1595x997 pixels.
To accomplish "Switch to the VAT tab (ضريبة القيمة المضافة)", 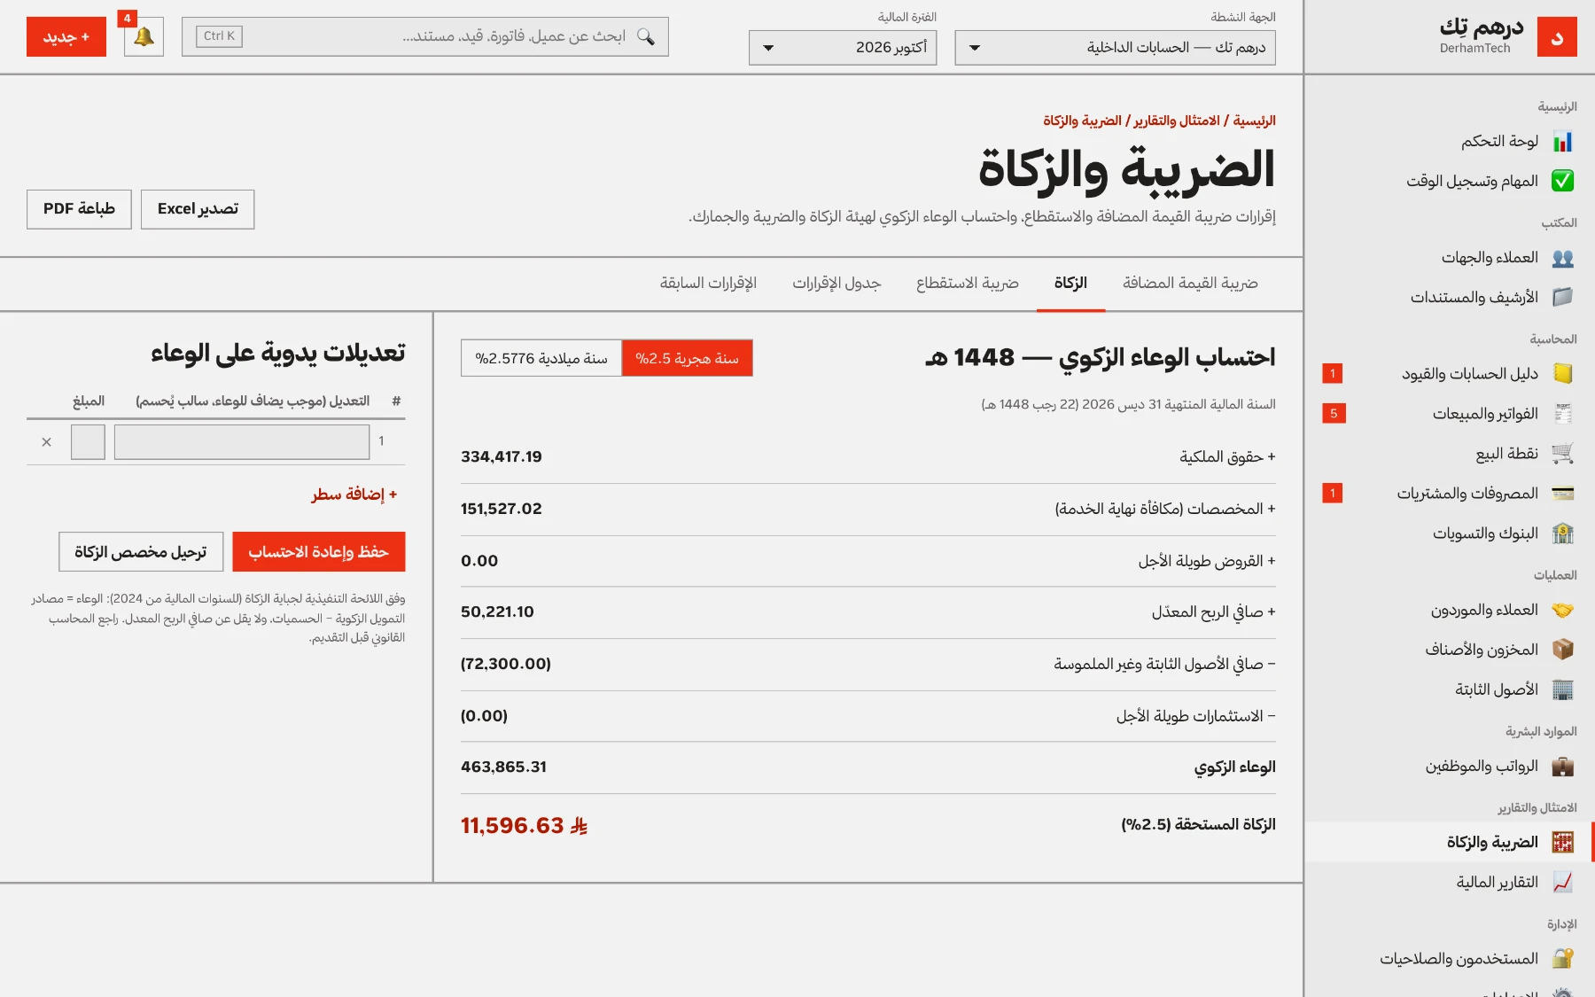I will [x=1190, y=284].
